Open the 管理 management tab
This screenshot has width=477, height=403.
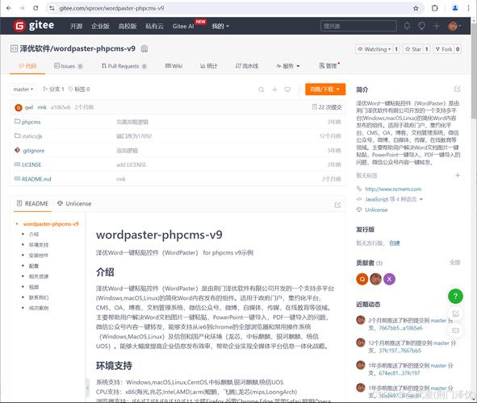329,66
